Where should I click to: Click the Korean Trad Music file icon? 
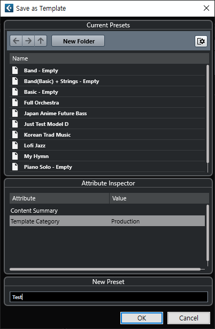pyautogui.click(x=15, y=134)
